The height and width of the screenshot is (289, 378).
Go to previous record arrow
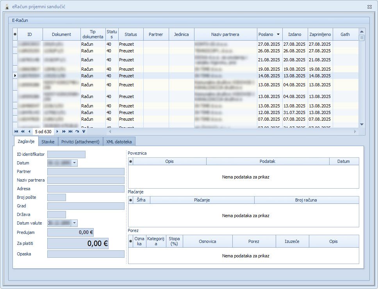(29, 132)
